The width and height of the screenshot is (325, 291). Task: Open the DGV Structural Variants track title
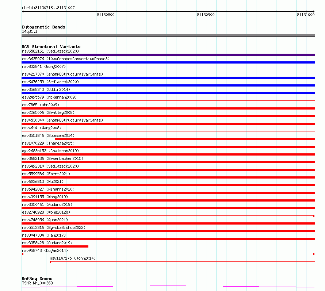click(x=51, y=47)
